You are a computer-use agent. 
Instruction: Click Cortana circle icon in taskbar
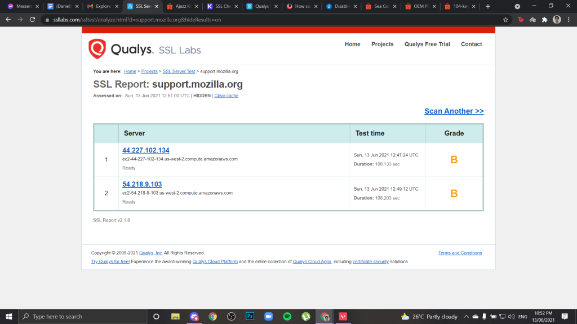[156, 316]
